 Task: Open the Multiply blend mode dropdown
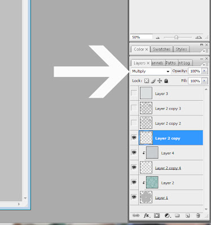(151, 71)
